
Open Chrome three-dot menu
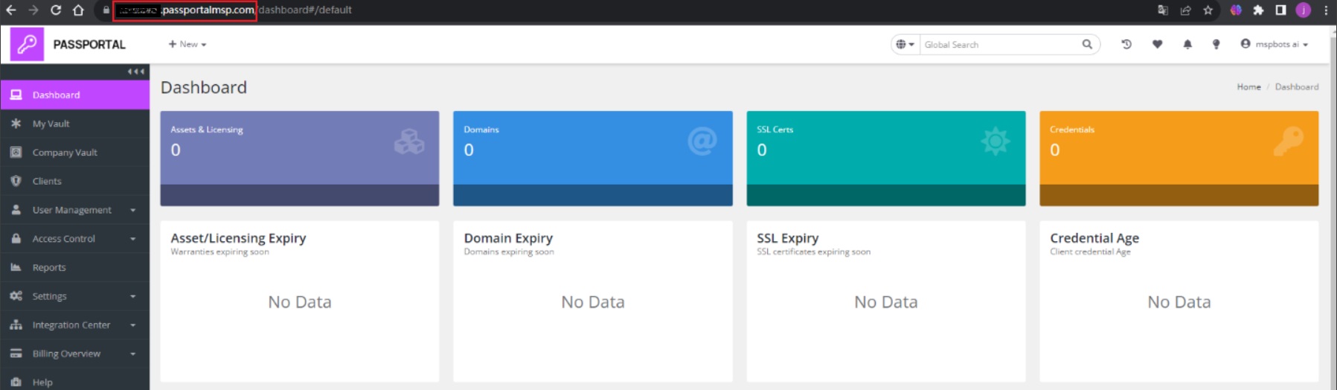(x=1326, y=10)
